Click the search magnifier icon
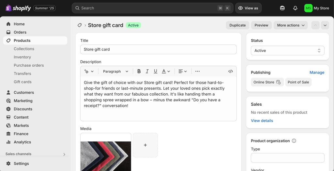 click(77, 8)
